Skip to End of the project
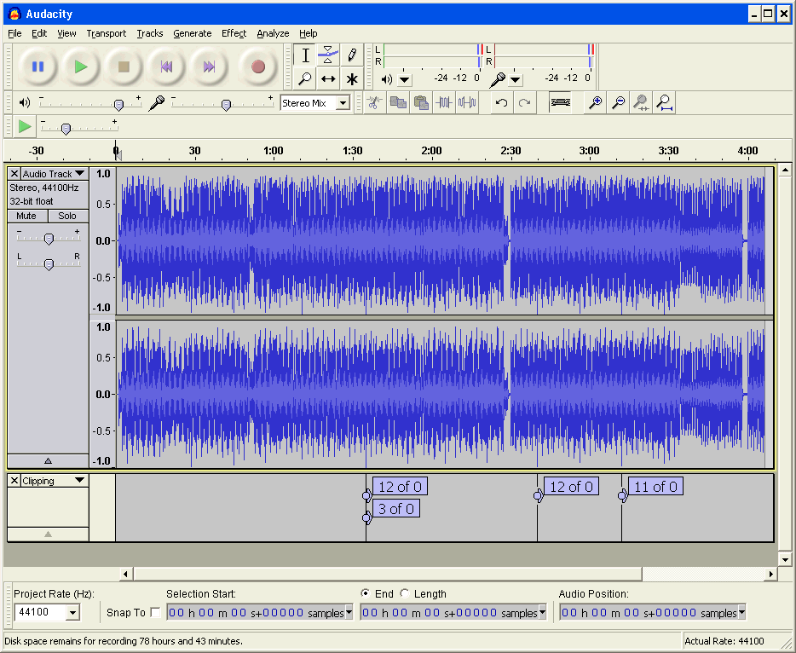This screenshot has width=796, height=653. (209, 66)
